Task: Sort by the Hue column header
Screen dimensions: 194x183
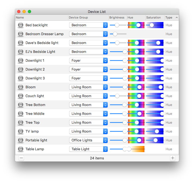Action: click(136, 17)
